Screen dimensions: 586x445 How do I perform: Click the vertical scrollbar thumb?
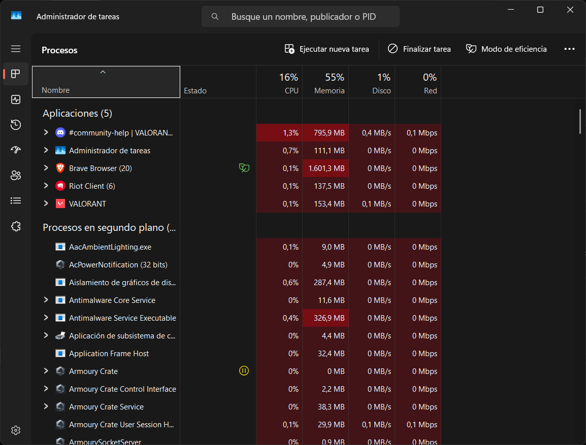click(580, 121)
